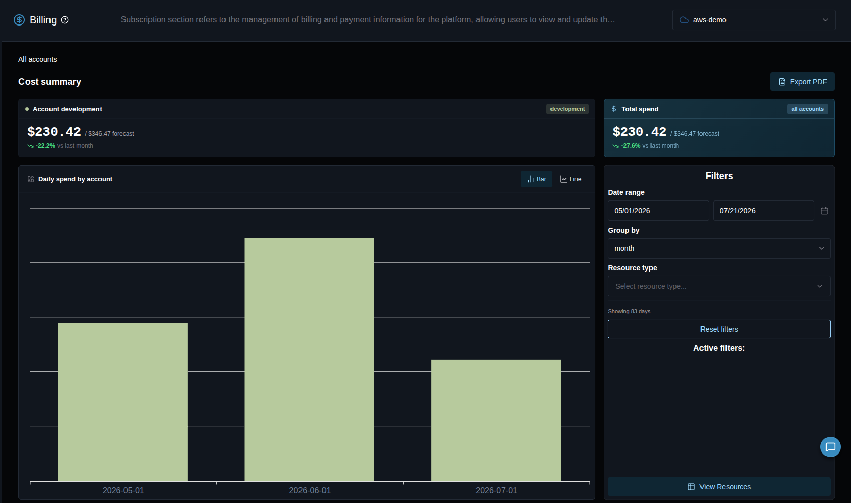This screenshot has height=503, width=851.
Task: Open the chat bubble support icon
Action: point(830,447)
